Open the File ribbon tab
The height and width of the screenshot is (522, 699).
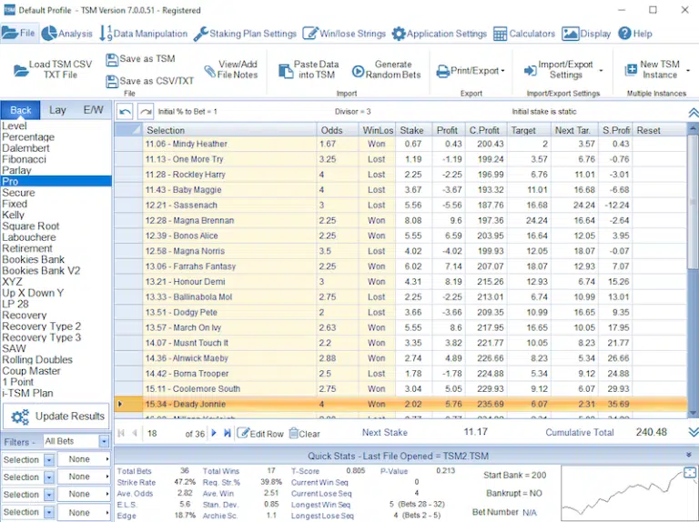pos(19,34)
